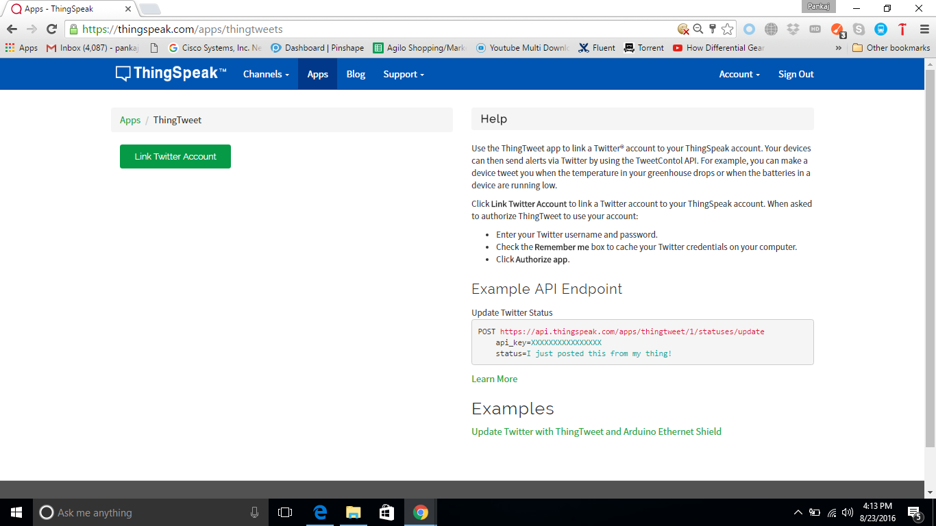Click the saved password key icon
The height and width of the screenshot is (526, 936).
pos(713,29)
